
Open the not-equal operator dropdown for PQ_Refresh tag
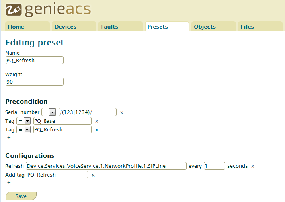[x=23, y=129]
